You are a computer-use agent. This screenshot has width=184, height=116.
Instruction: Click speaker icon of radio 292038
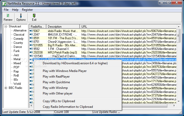31,52
